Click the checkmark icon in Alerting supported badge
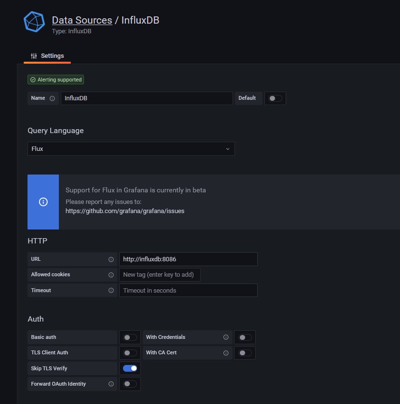400x404 pixels. (x=33, y=80)
